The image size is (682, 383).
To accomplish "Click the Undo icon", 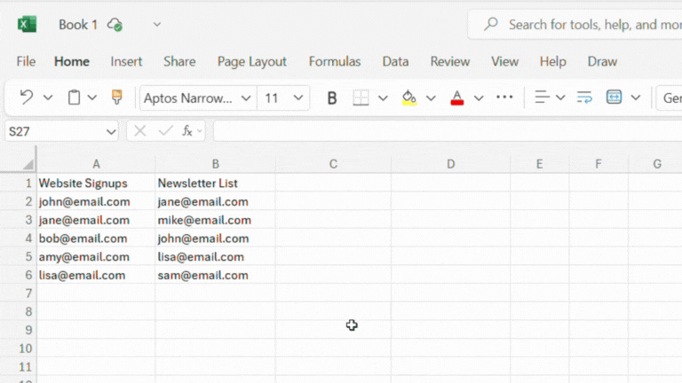I will pos(27,98).
